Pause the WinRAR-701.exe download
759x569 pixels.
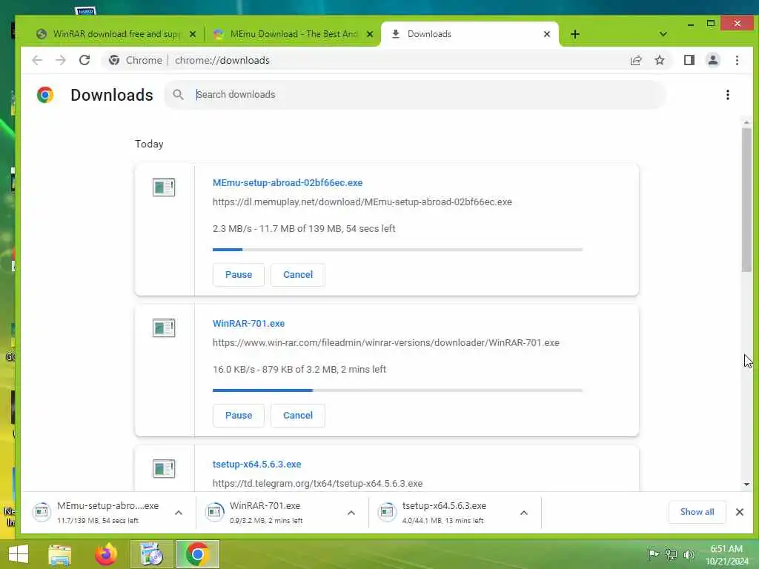pyautogui.click(x=239, y=416)
